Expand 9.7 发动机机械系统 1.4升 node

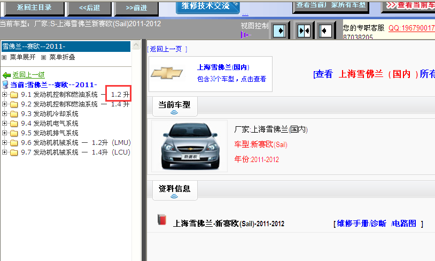4,152
